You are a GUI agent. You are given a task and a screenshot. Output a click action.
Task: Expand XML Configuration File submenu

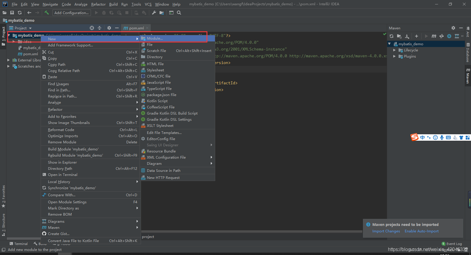178,157
